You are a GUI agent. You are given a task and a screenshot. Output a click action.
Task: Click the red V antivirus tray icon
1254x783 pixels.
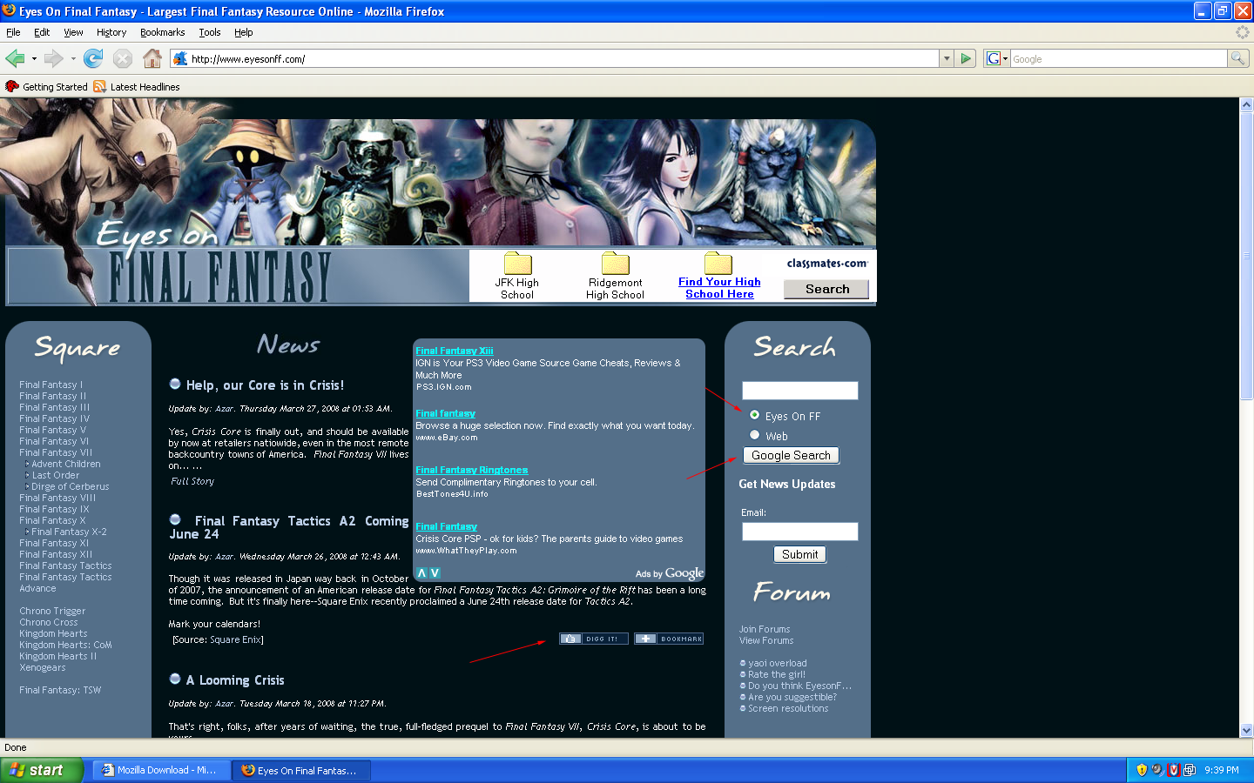[x=1174, y=770]
